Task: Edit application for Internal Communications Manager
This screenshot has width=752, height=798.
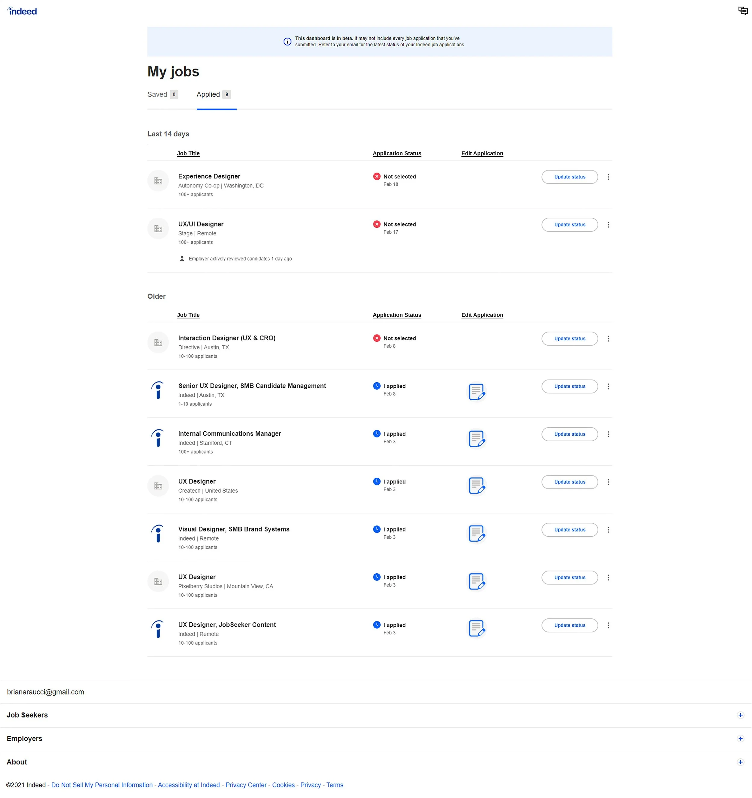Action: tap(477, 439)
